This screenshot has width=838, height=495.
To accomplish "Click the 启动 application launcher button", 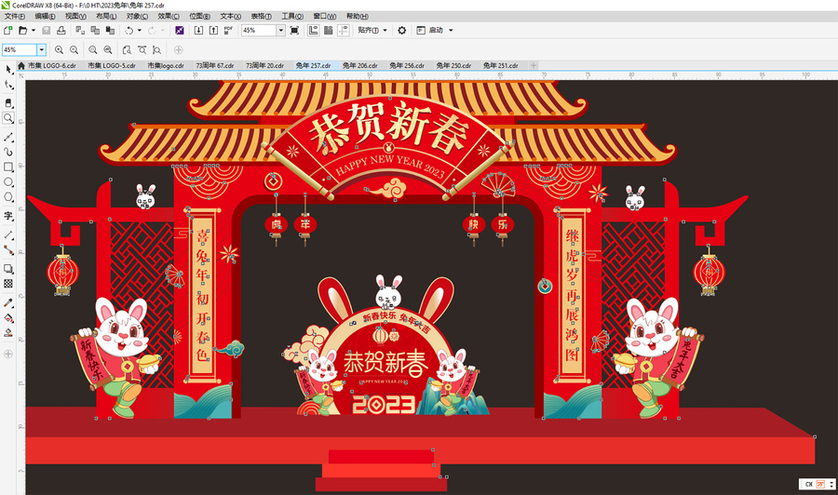I will [430, 31].
